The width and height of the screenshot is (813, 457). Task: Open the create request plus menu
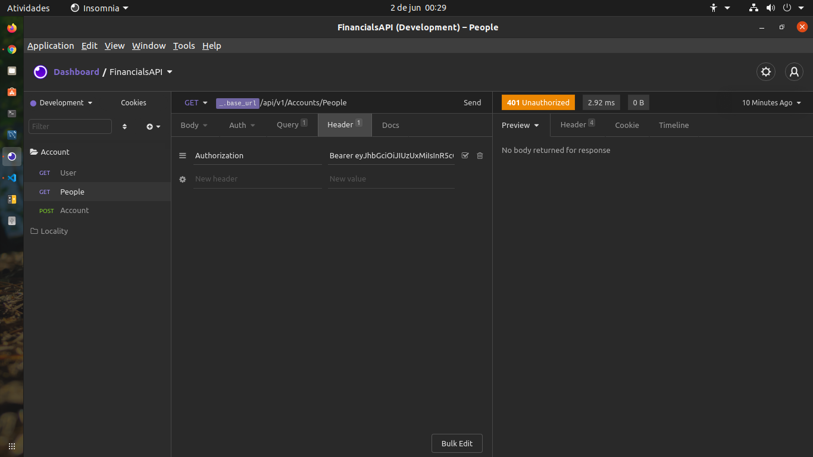154,127
